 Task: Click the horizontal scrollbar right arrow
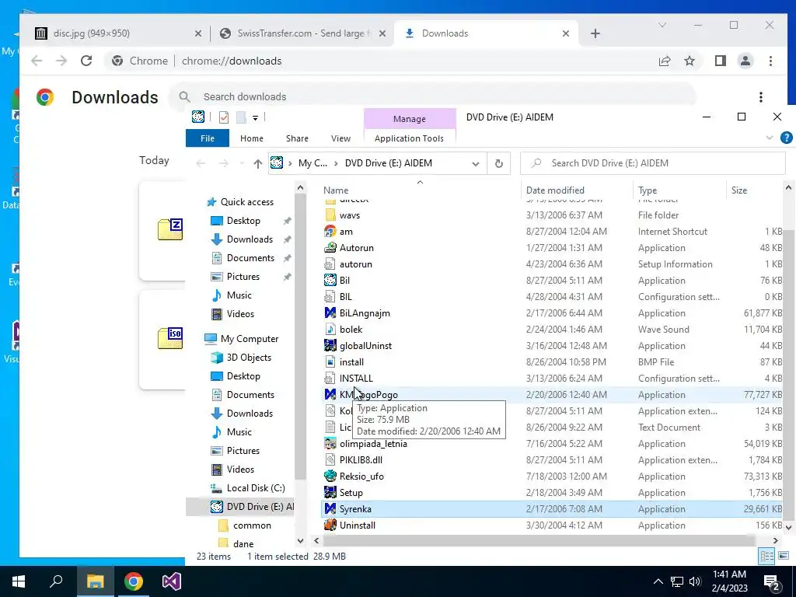tap(775, 541)
